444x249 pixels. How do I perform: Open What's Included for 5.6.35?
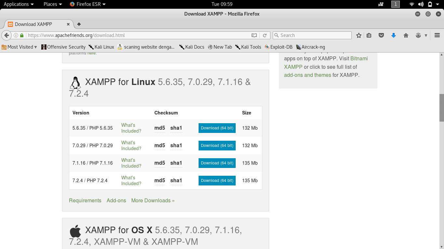click(x=131, y=128)
